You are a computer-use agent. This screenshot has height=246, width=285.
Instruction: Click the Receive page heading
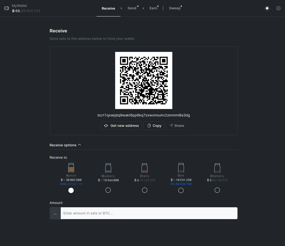[58, 31]
